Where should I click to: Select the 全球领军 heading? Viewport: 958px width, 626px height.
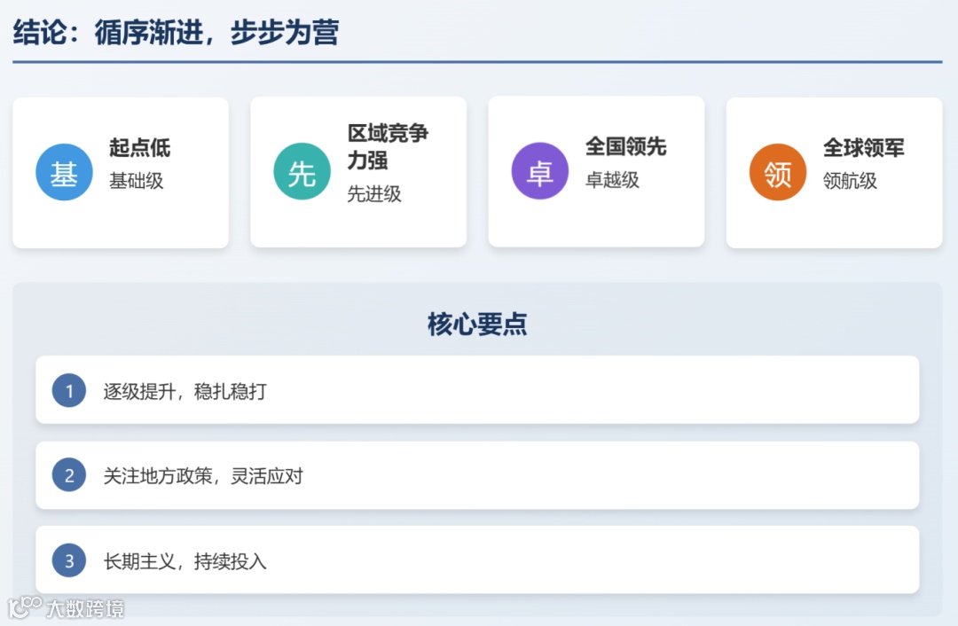coord(863,148)
